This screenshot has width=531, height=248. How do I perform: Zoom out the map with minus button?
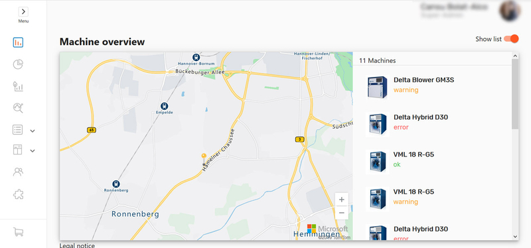342,213
